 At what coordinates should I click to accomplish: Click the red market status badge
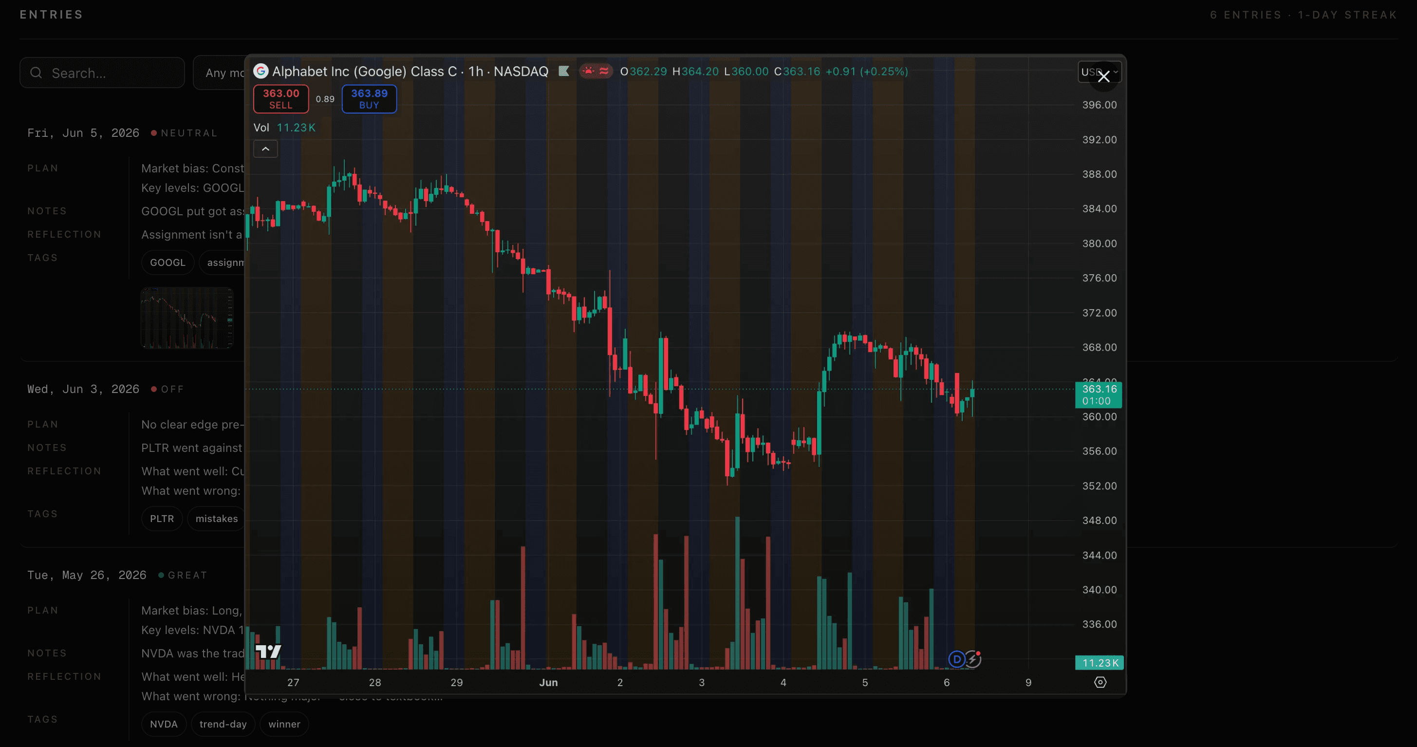pos(596,72)
